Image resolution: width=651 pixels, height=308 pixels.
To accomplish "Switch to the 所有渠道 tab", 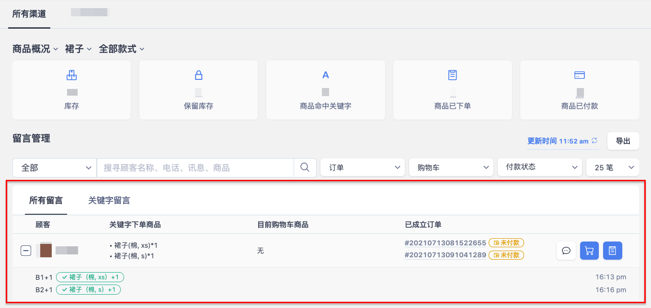I will pyautogui.click(x=29, y=14).
